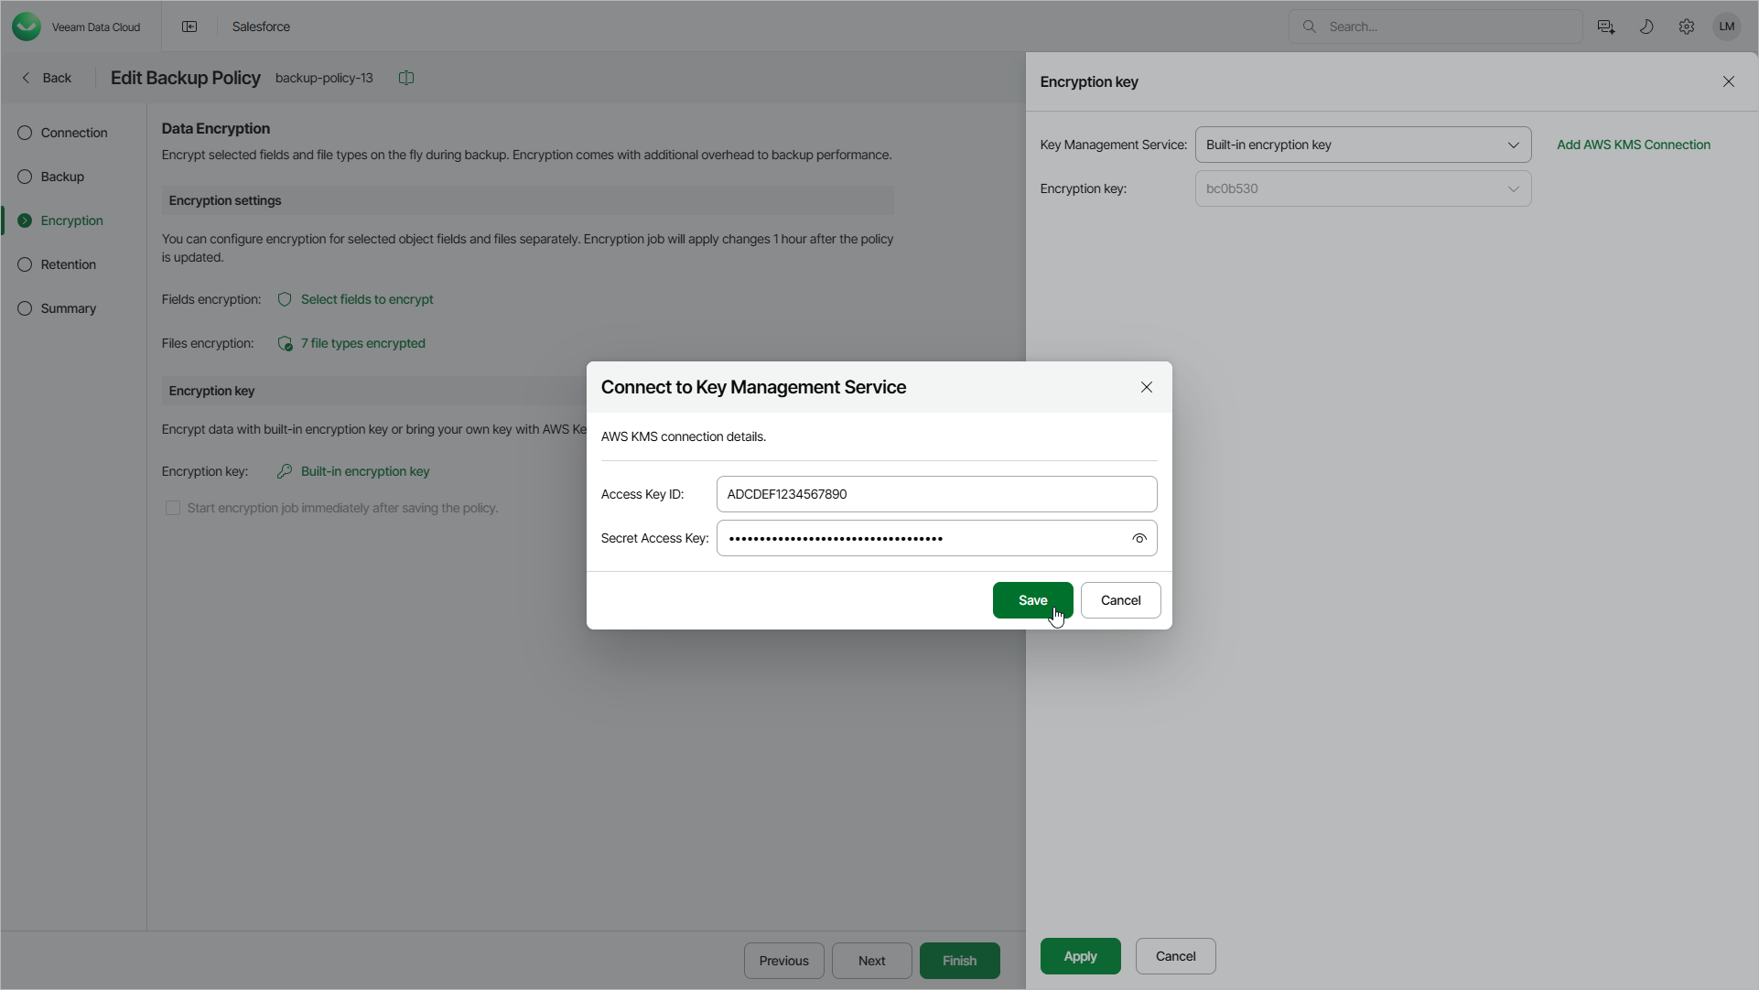Check start encryption job immediately checkbox
This screenshot has width=1759, height=990.
tap(173, 508)
